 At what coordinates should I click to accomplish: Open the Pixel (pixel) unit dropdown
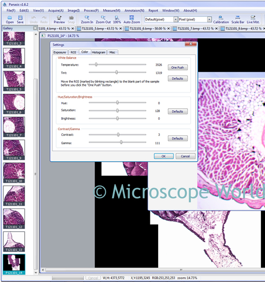click(x=209, y=19)
